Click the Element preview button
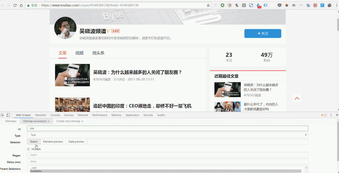 [x=53, y=142]
